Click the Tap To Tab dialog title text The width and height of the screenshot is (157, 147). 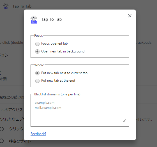click(51, 19)
